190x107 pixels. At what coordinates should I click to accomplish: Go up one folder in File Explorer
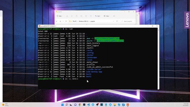(66, 21)
